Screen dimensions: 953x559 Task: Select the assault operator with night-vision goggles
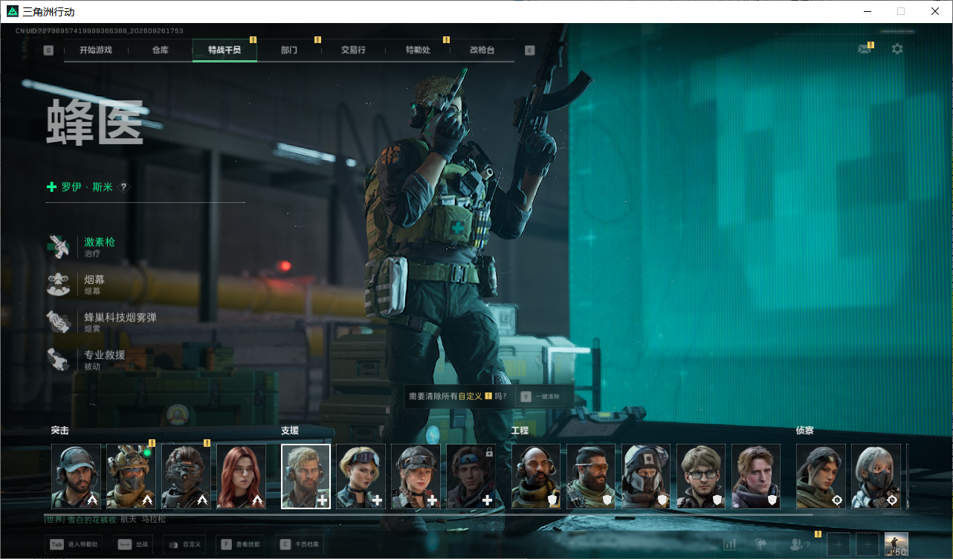pyautogui.click(x=186, y=476)
